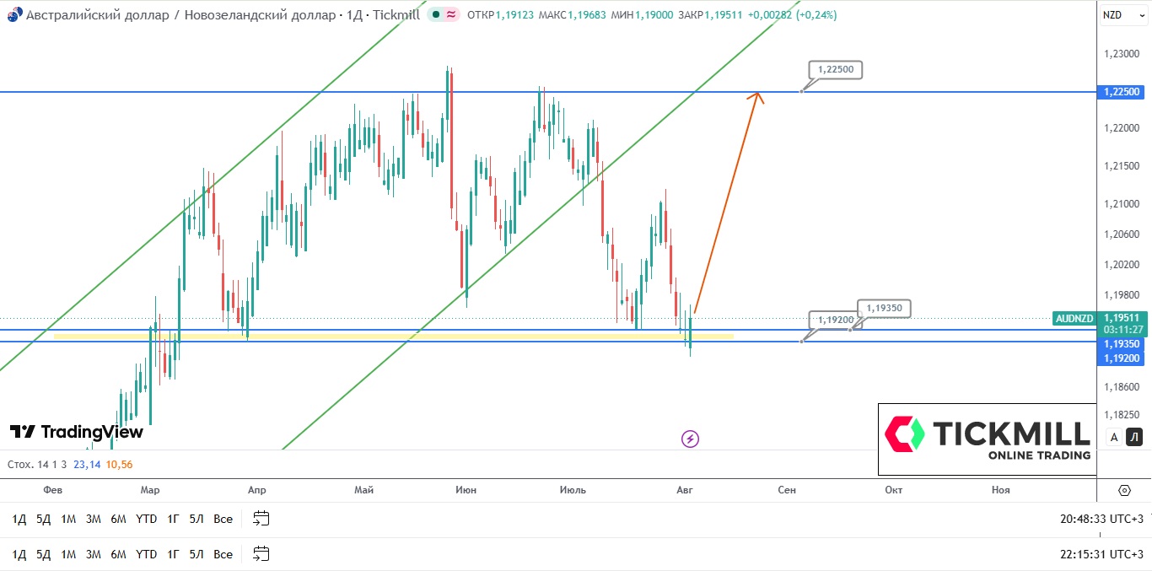Click the chart title Австралийский доллар / Новозеландский доллар

point(180,15)
